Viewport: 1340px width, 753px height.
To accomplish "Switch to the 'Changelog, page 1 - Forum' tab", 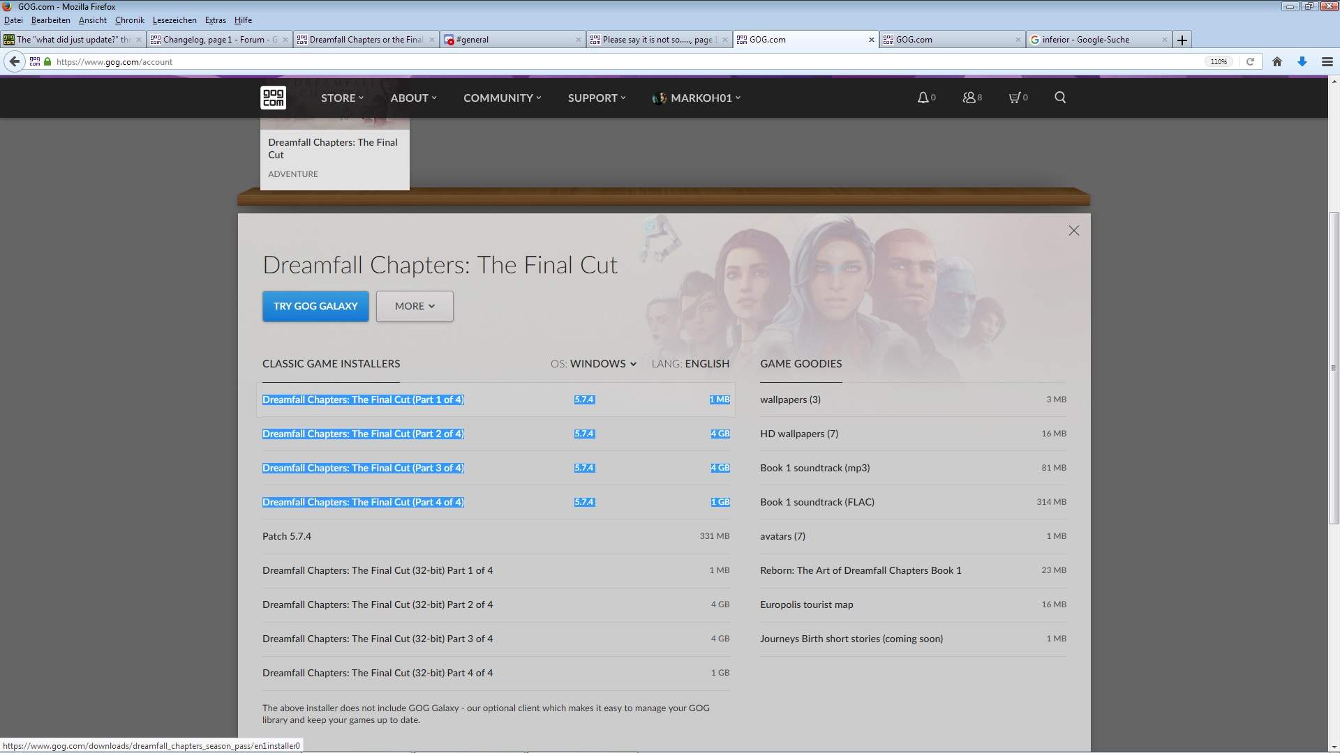I will [x=220, y=40].
